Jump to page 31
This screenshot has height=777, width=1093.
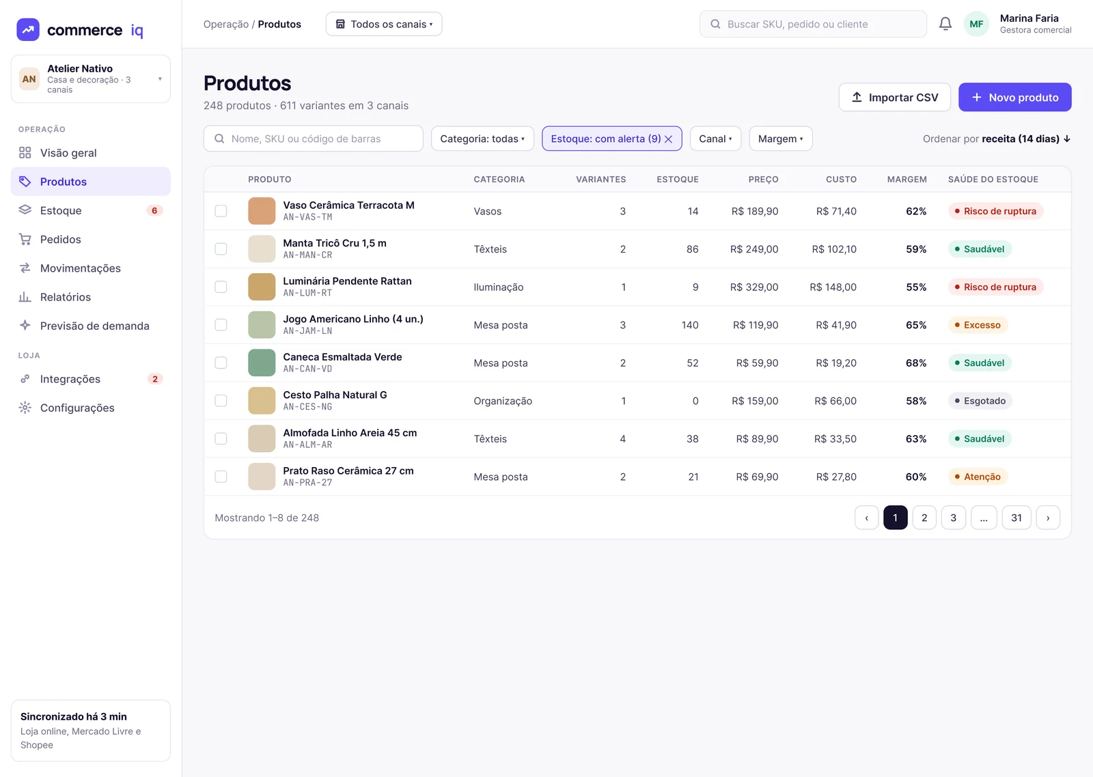1016,518
